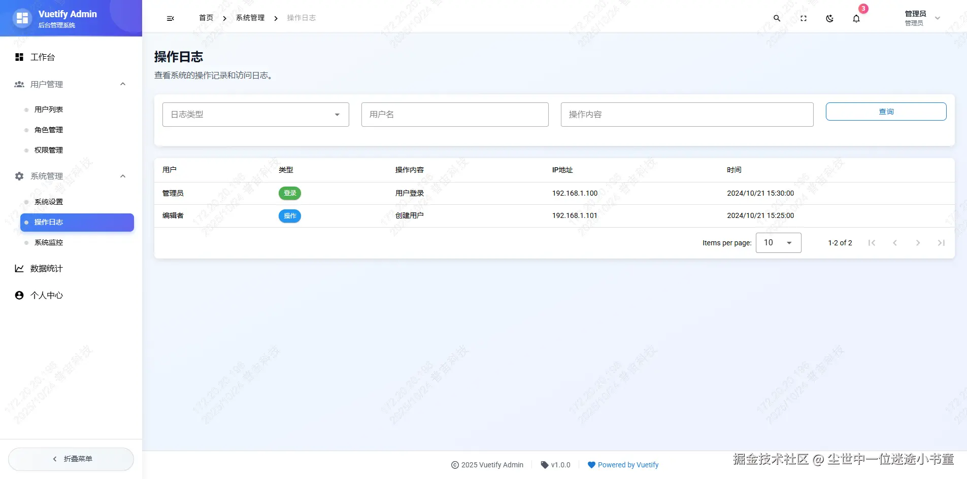Collapse the 用户管理 section chevron
Viewport: 967px width, 479px height.
pos(122,84)
